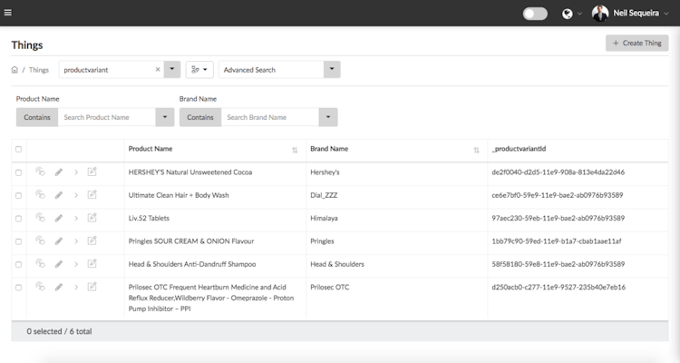Click Contains button for Brand Name
The image size is (680, 363).
(x=200, y=117)
